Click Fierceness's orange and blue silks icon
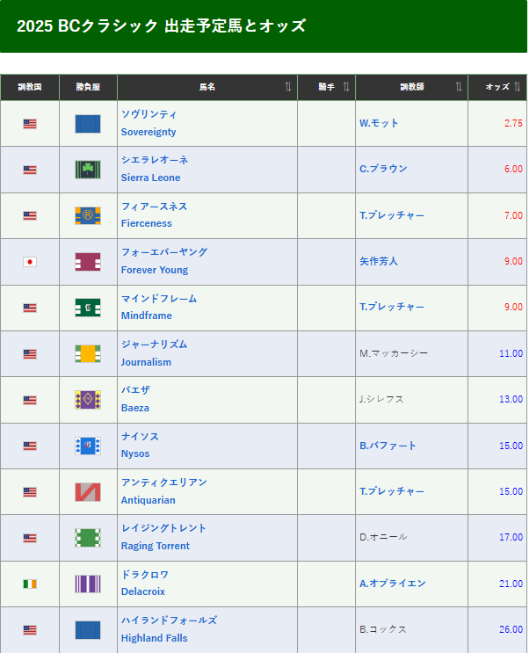The width and height of the screenshot is (529, 653). click(x=88, y=215)
